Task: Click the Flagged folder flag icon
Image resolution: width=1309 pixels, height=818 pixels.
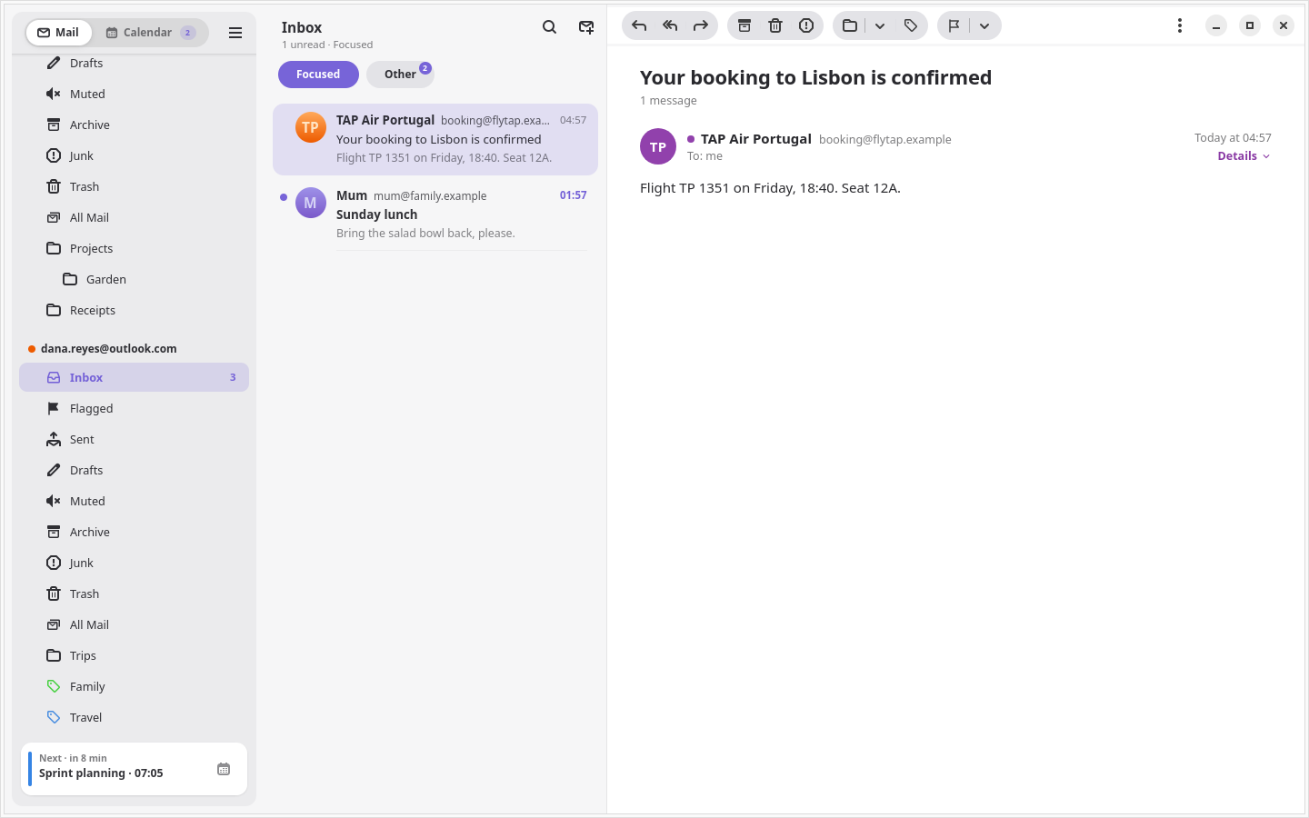Action: pyautogui.click(x=54, y=408)
